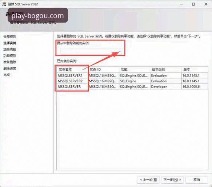Click the 下一步(N) button

[x=172, y=180]
